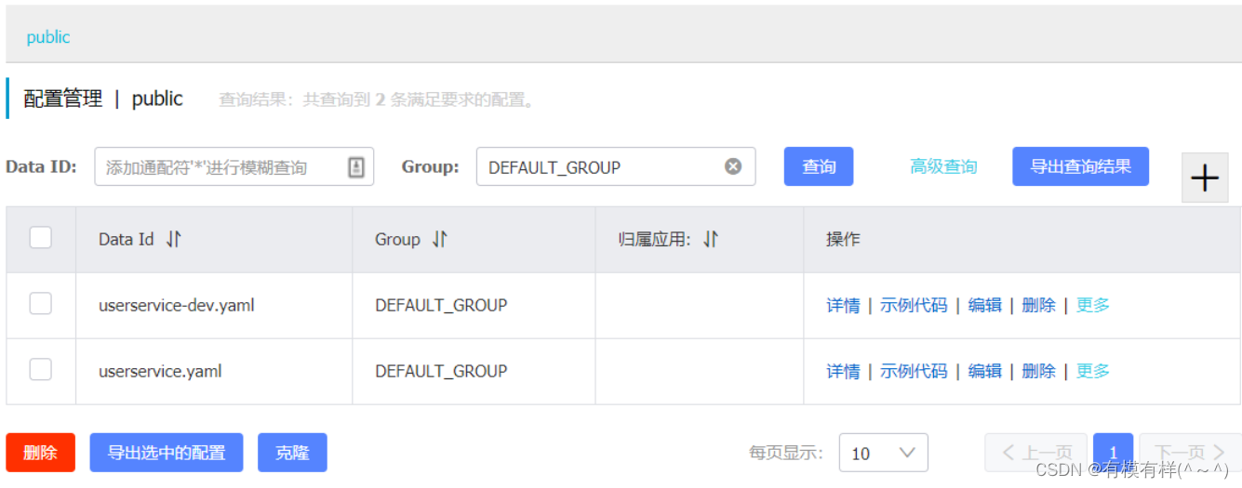The image size is (1242, 488).
Task: Click the plus icon to add configuration
Action: tap(1205, 178)
